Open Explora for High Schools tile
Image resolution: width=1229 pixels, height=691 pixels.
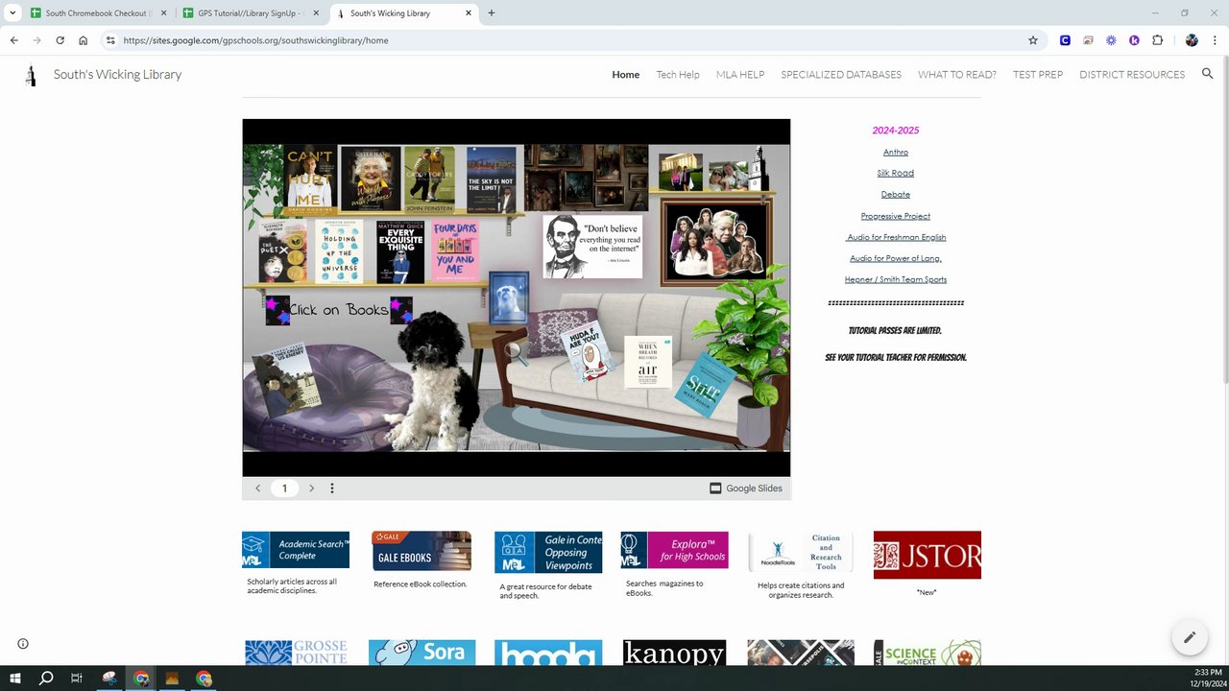674,550
